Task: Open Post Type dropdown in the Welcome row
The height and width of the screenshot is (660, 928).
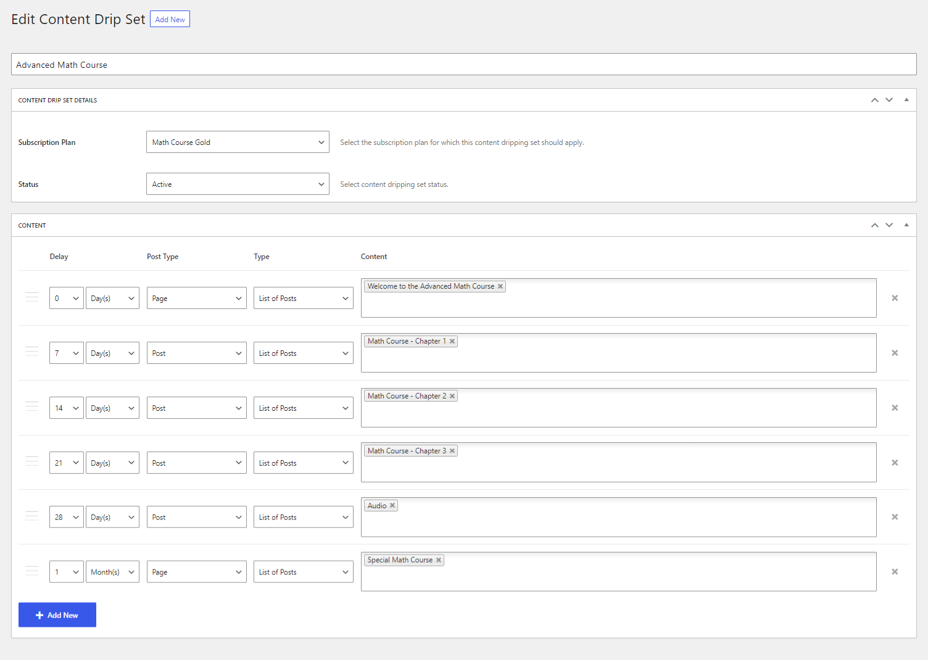Action: pos(197,298)
